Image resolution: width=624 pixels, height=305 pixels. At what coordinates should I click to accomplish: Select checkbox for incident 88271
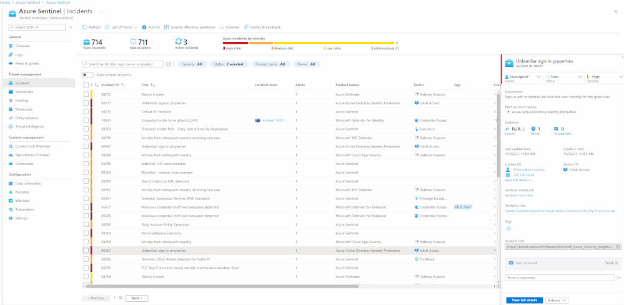[86, 103]
